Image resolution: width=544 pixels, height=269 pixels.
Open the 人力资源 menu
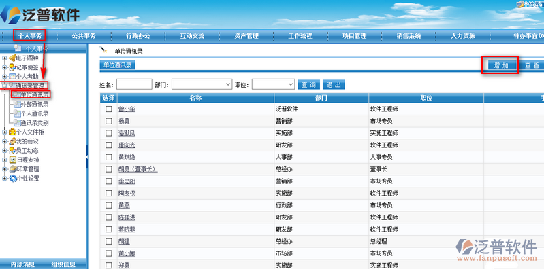[x=463, y=35]
